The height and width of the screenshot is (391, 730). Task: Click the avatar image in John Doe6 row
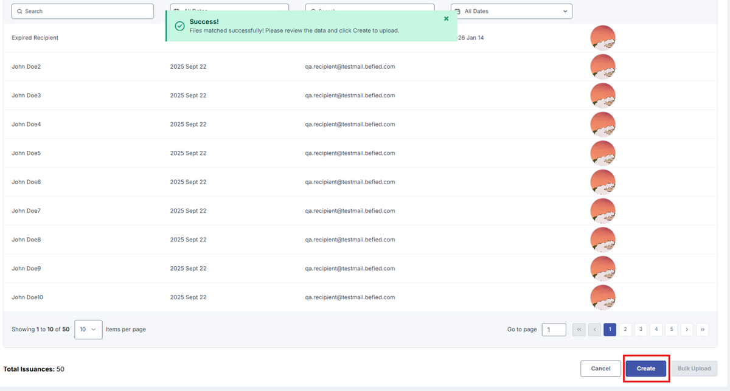[x=603, y=182]
